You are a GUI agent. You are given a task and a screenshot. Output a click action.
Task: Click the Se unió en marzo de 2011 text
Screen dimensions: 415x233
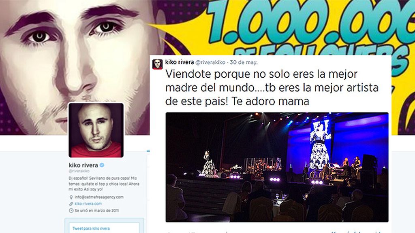pos(96,210)
